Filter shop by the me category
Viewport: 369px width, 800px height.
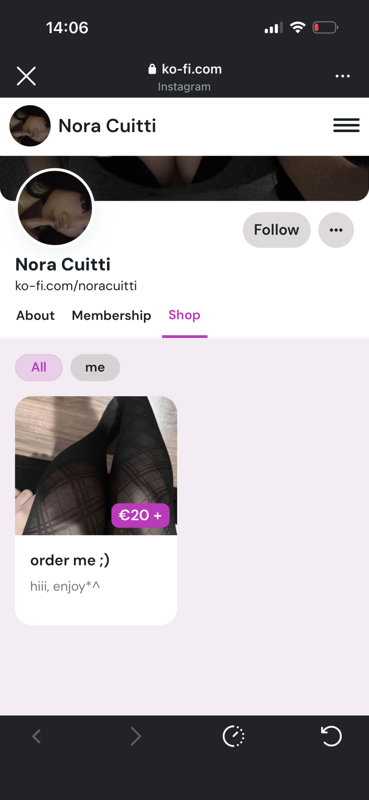pyautogui.click(x=95, y=368)
